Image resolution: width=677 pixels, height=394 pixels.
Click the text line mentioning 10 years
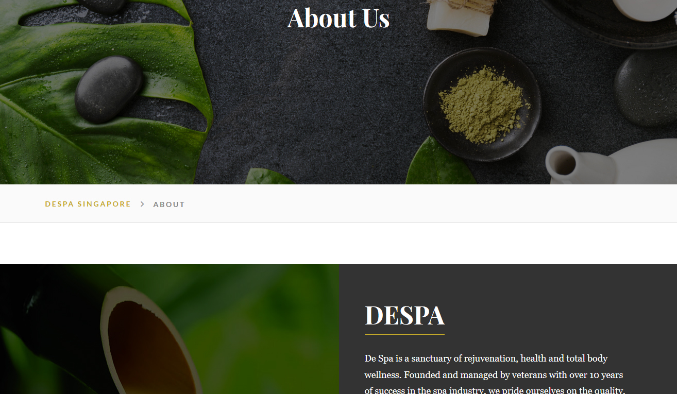click(494, 374)
